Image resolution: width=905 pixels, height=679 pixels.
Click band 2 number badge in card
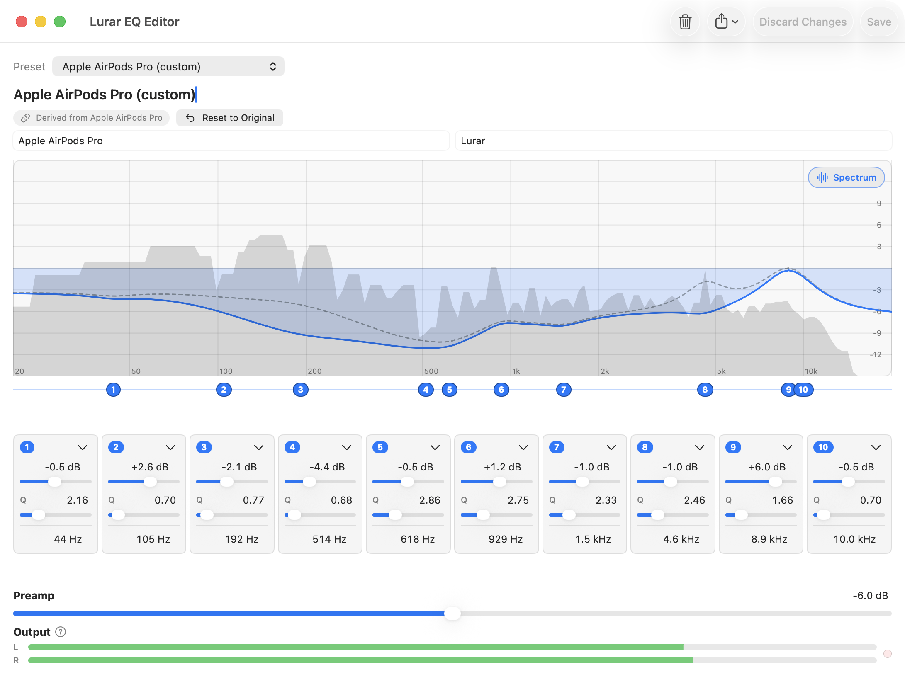tap(116, 447)
